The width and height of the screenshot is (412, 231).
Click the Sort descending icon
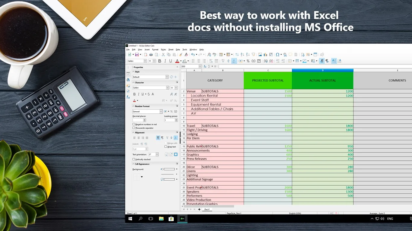[248, 55]
